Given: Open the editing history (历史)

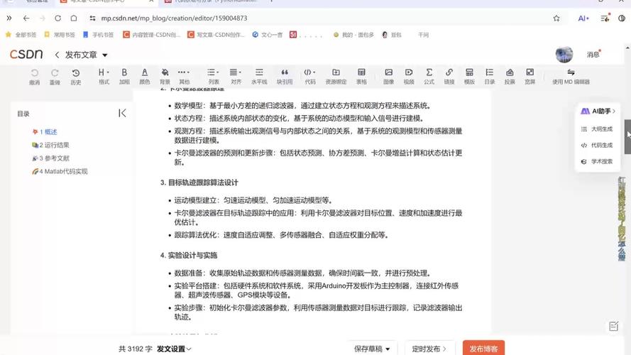Looking at the screenshot, I should coord(76,77).
